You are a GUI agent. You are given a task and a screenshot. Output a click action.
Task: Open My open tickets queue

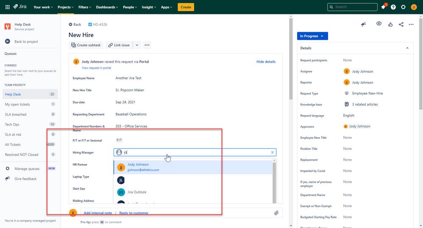coord(30,104)
